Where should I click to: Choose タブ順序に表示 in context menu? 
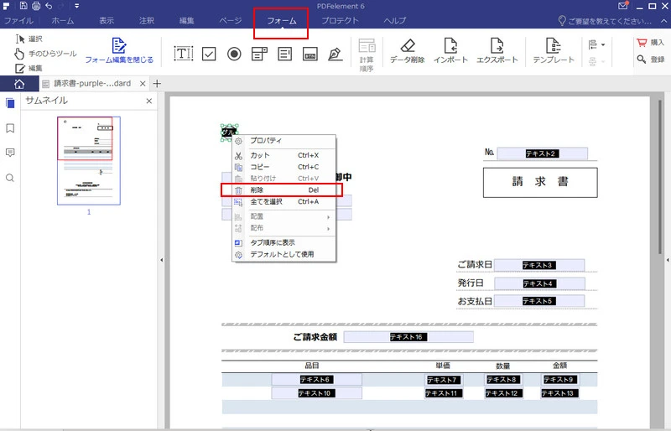click(x=283, y=242)
